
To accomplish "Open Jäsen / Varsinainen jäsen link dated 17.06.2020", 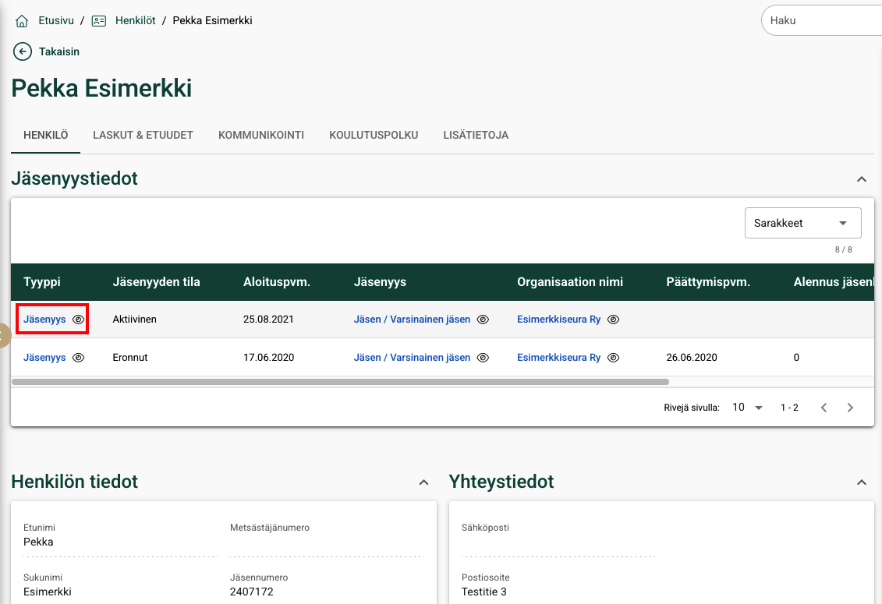I will (x=412, y=358).
